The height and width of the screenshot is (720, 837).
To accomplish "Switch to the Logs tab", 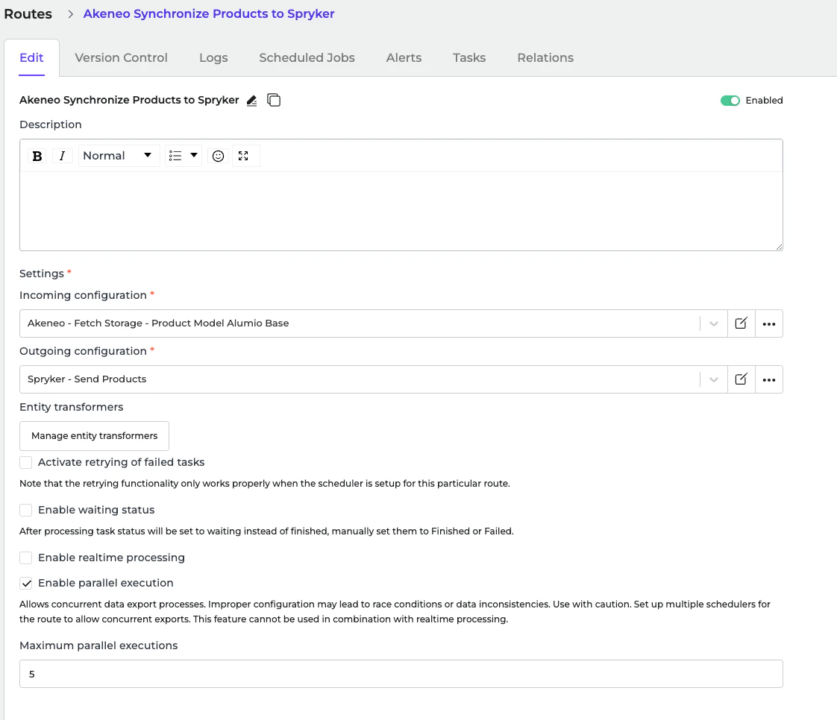I will point(213,57).
